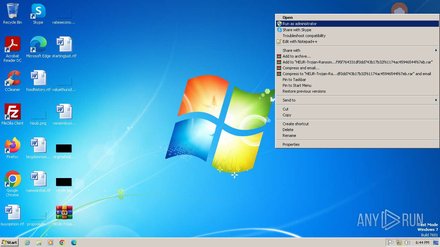Image resolution: width=440 pixels, height=247 pixels.
Task: Select the kingdomnum... document icon
Action: click(x=38, y=148)
